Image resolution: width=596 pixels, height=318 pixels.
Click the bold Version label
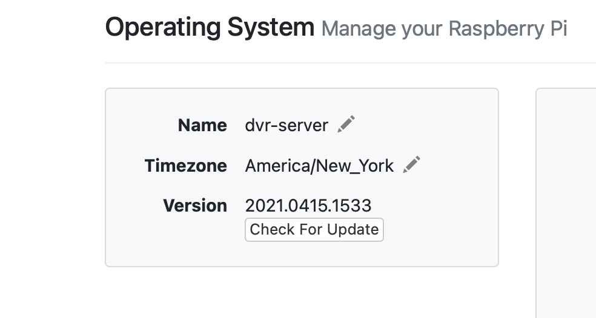(195, 206)
